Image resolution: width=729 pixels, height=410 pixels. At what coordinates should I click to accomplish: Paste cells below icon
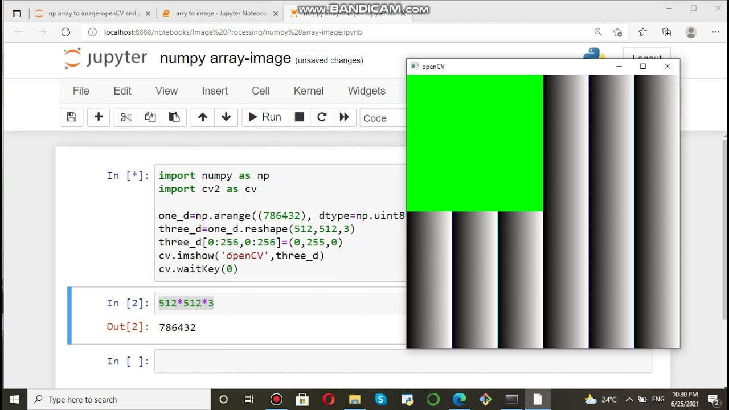click(x=174, y=117)
